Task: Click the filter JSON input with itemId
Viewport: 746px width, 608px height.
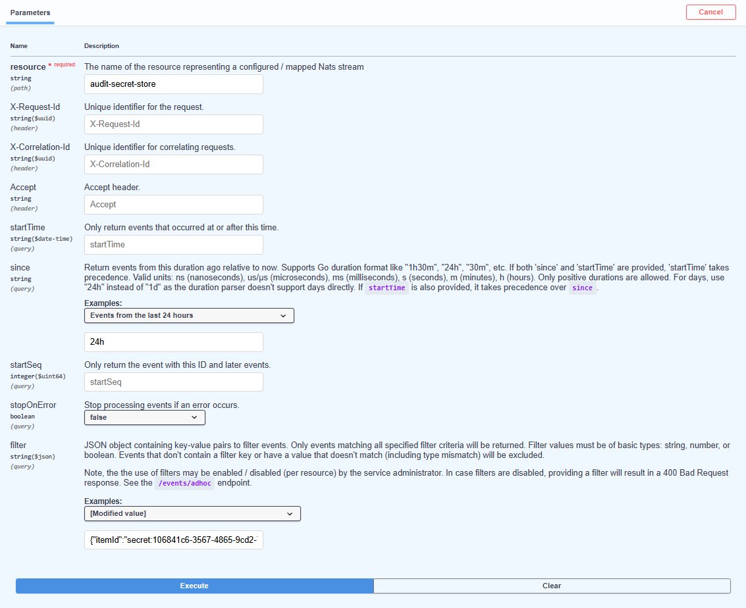Action: coord(174,540)
